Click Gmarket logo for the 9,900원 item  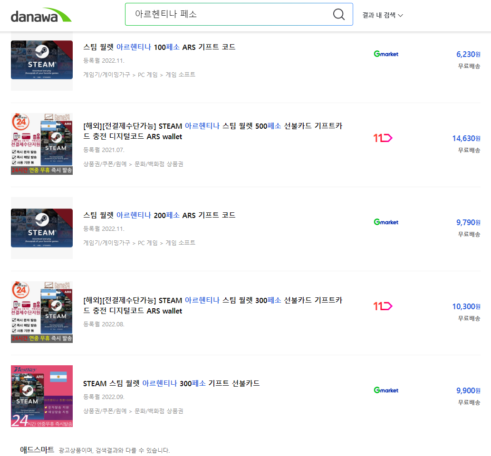(x=386, y=390)
